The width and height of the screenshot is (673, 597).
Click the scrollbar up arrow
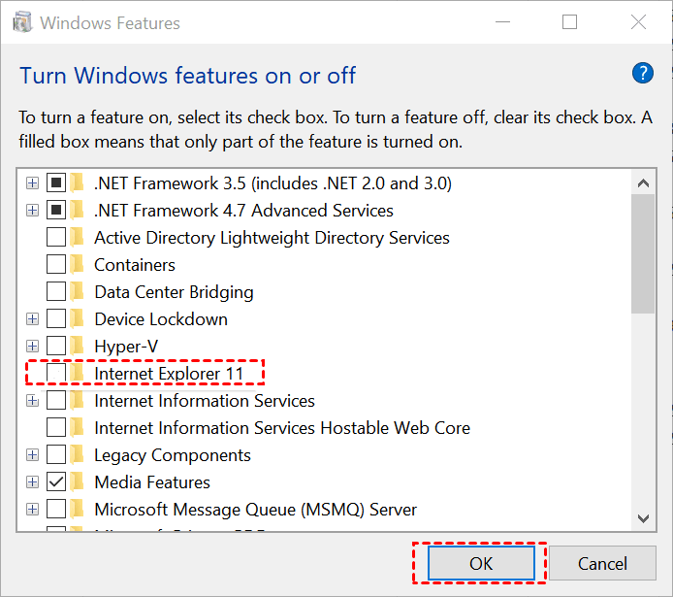(643, 183)
